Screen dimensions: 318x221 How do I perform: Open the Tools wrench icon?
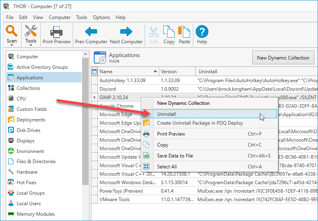(30, 31)
